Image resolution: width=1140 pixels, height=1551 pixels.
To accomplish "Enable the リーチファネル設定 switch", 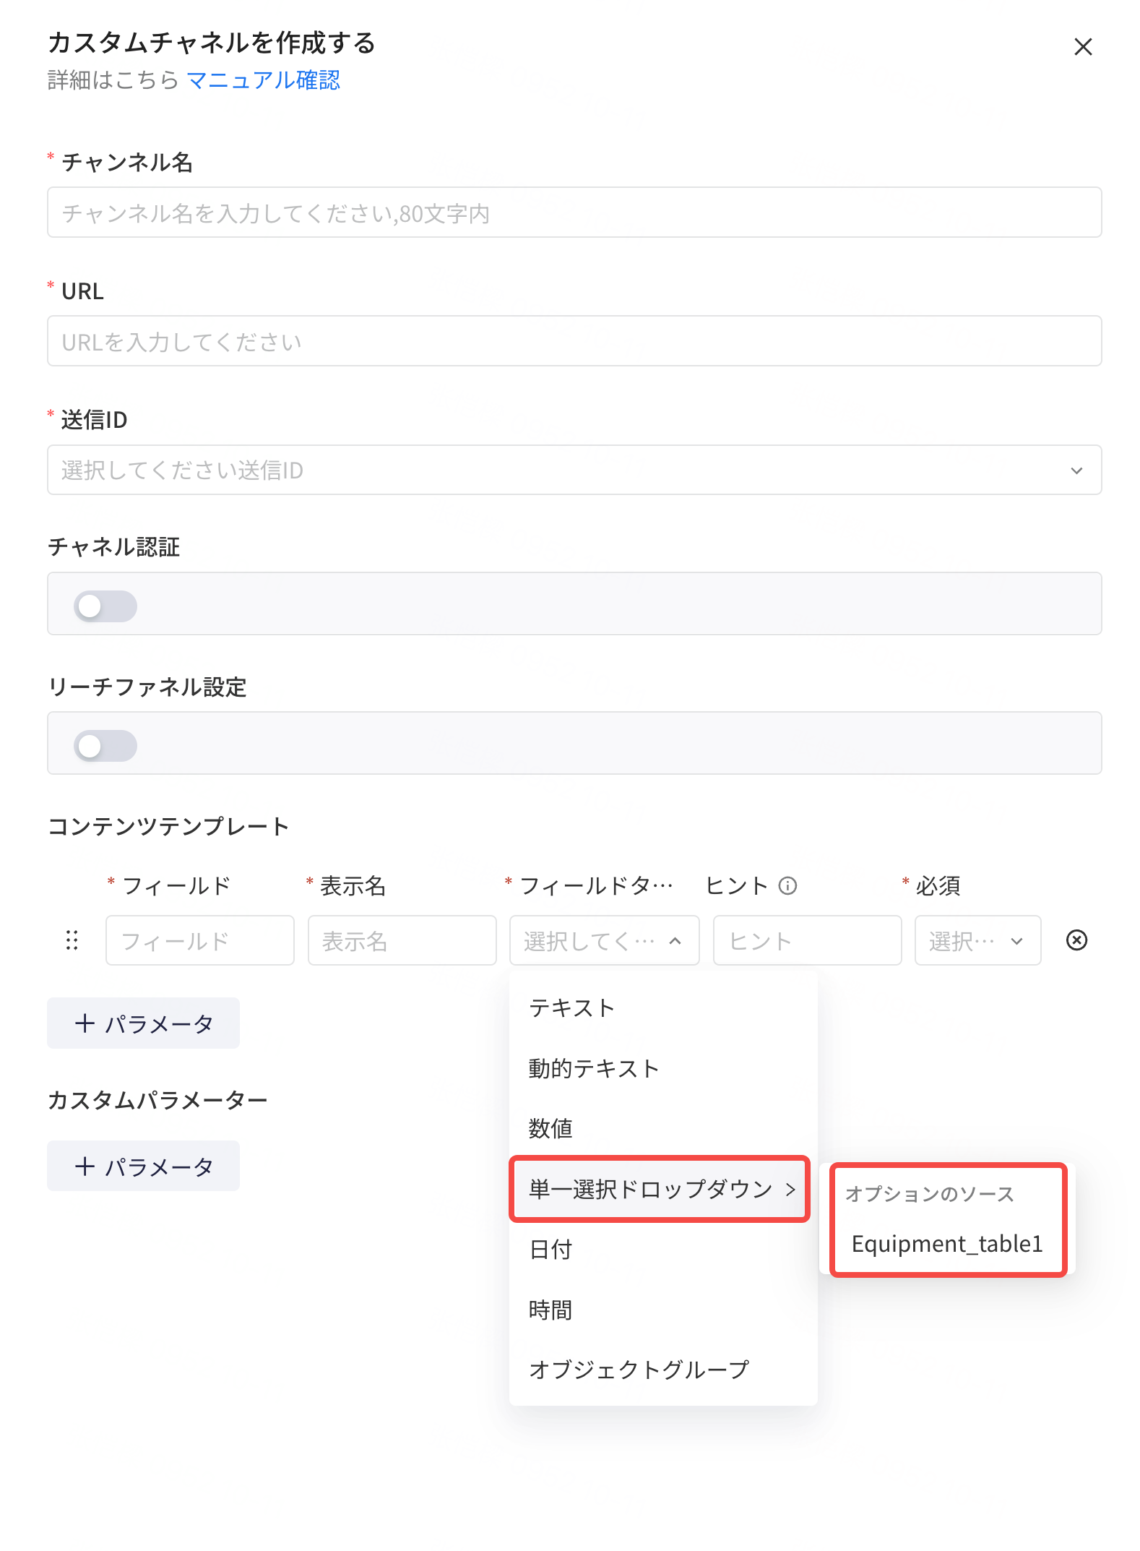I will (x=105, y=745).
